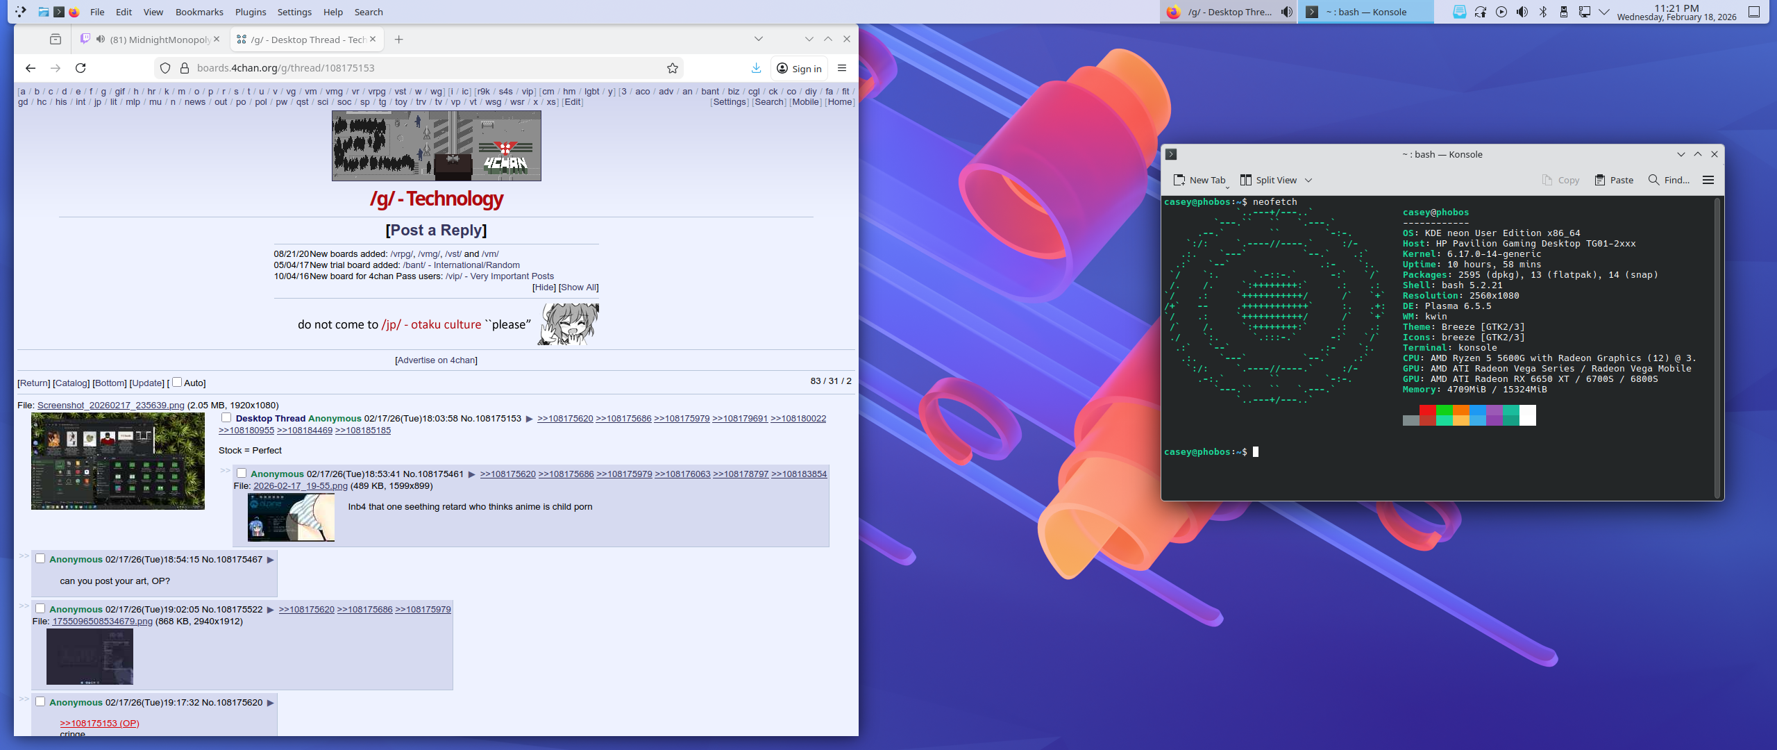1777x750 pixels.
Task: Click the Paste button in Konsole
Action: [x=1614, y=180]
